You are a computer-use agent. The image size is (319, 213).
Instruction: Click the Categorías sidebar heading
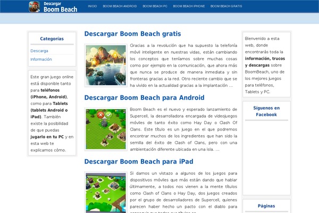coord(52,39)
